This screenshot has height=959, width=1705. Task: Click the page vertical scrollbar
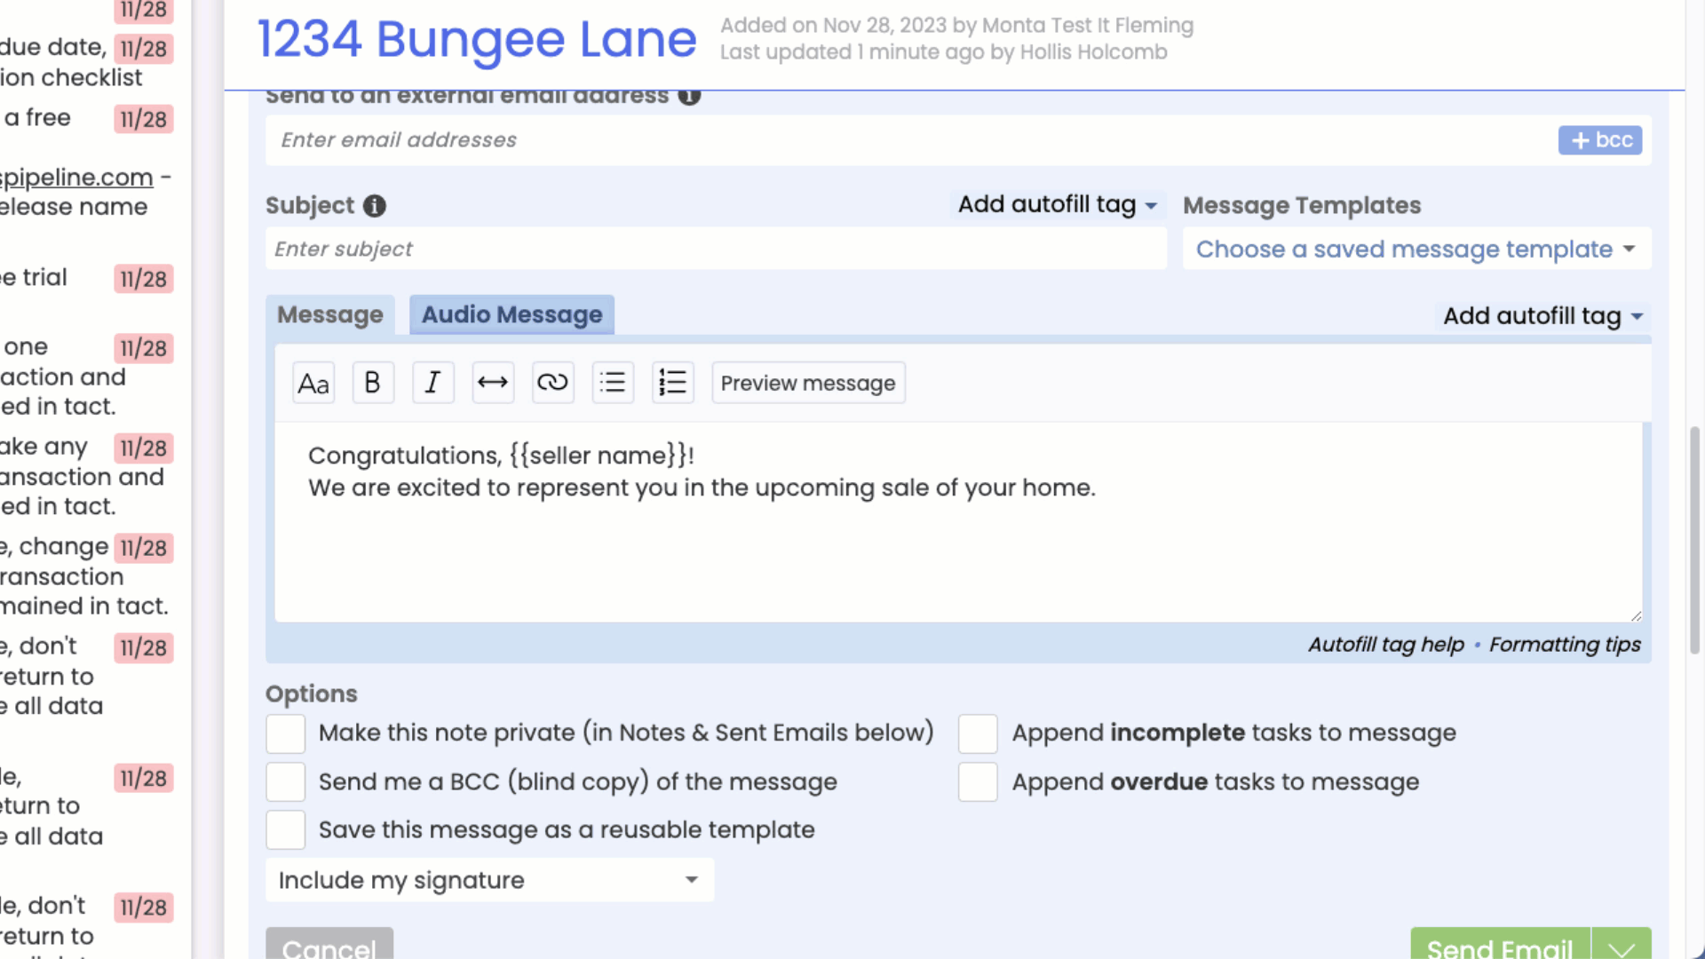[x=1694, y=540]
